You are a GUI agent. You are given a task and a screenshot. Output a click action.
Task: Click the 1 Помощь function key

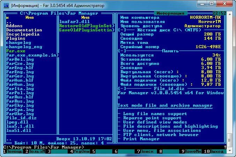13,151
